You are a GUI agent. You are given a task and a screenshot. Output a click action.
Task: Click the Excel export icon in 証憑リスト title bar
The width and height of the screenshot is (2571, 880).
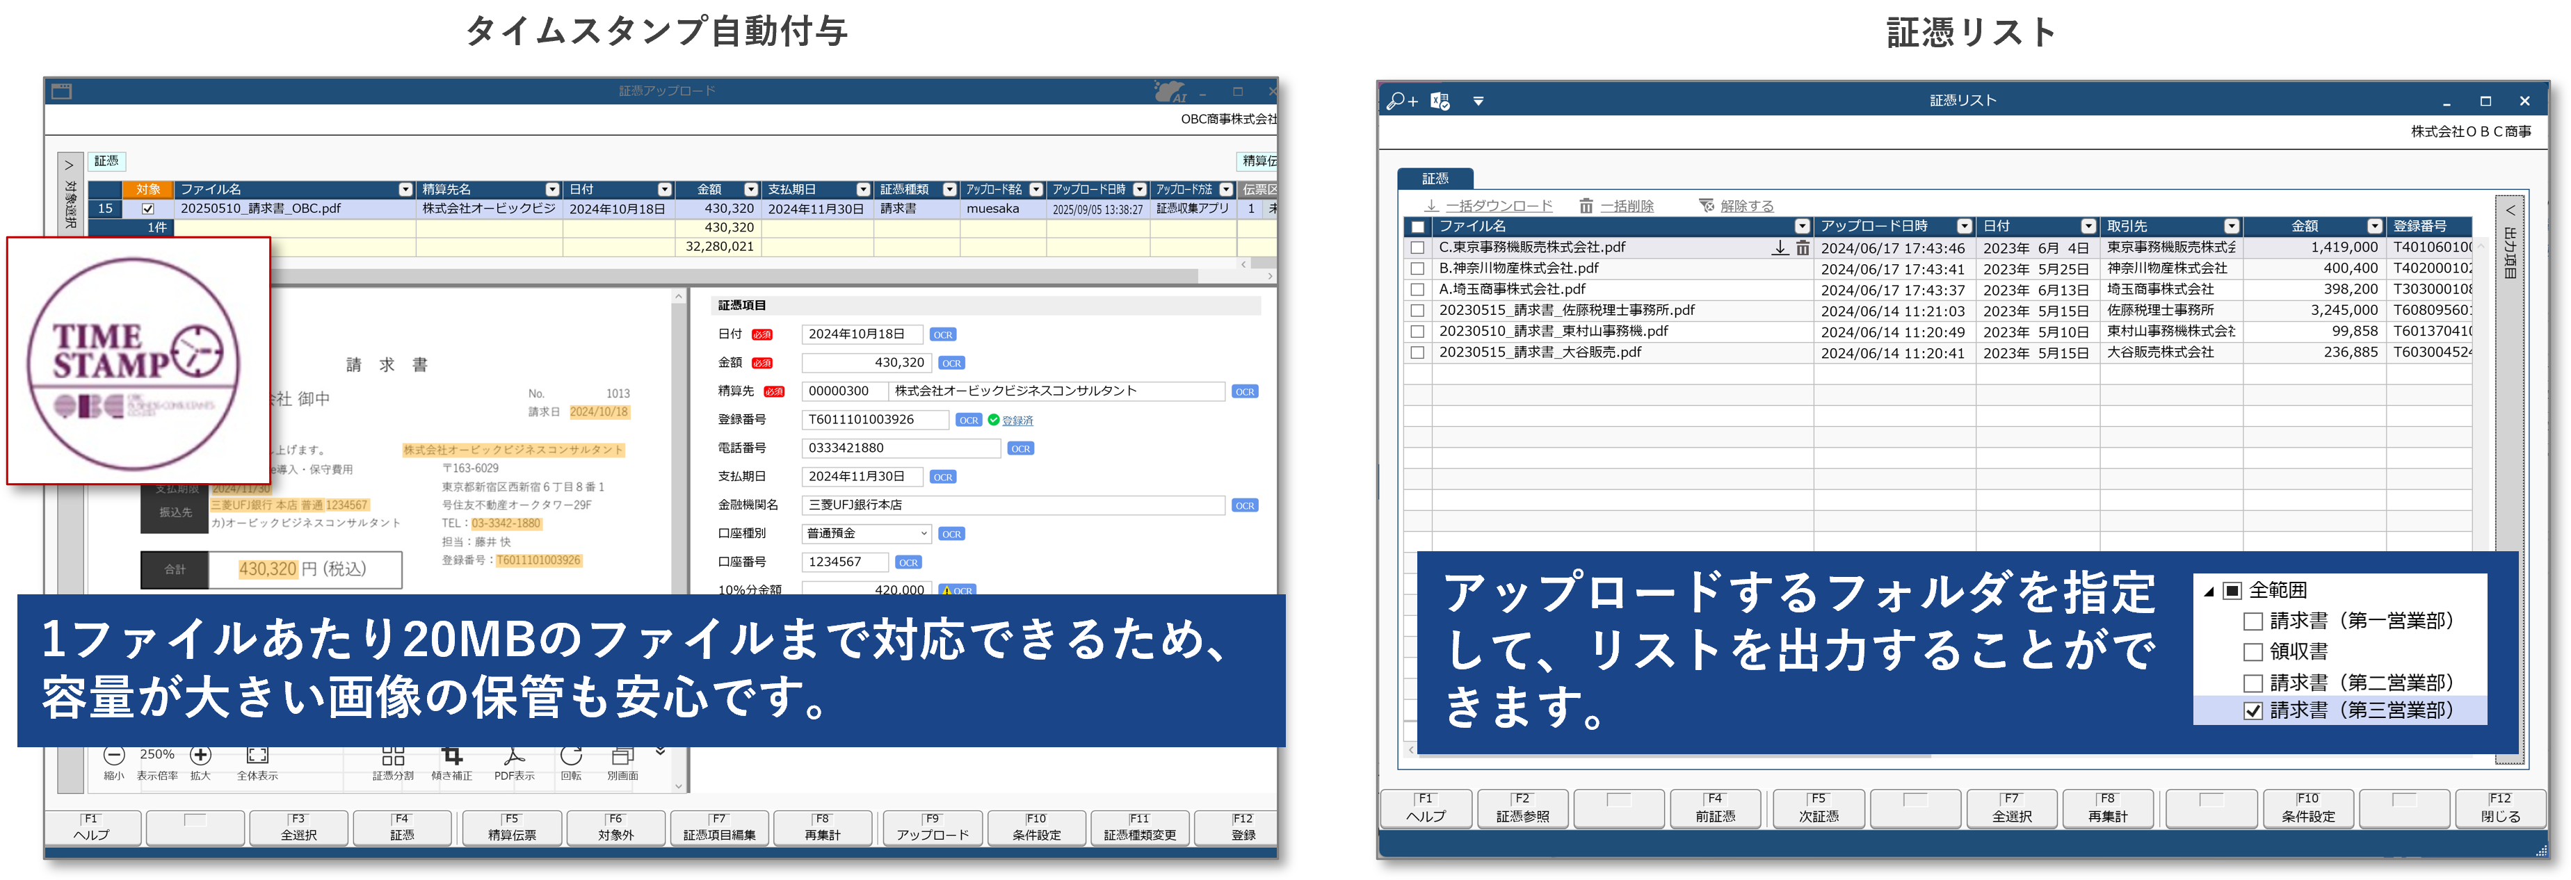tap(1440, 101)
